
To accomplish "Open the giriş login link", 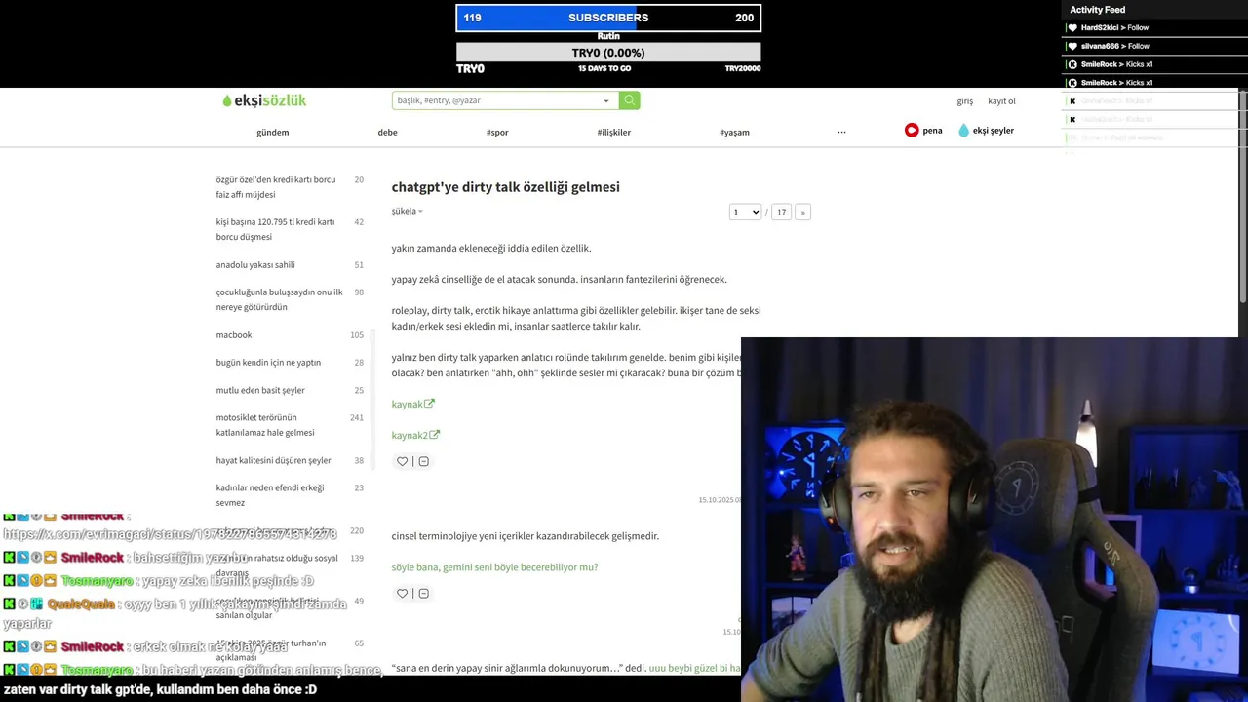I will click(964, 101).
